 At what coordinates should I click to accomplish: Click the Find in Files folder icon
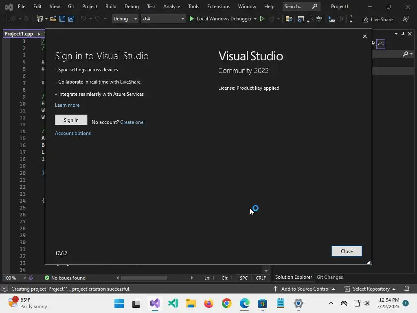coord(289,19)
